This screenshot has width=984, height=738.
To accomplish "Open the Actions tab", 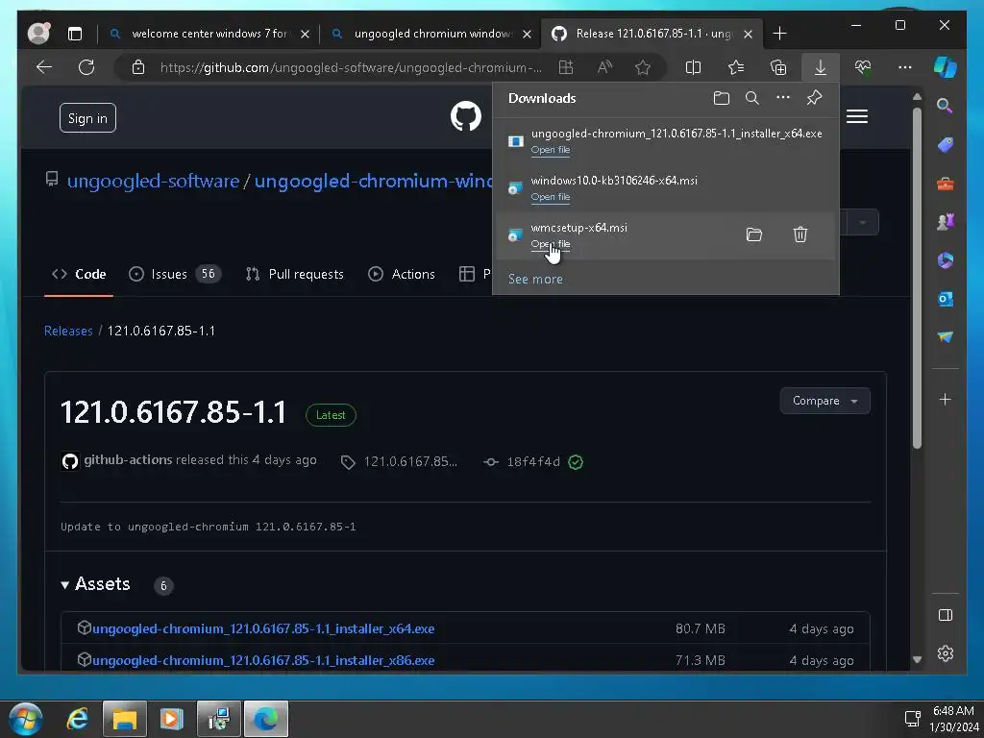I will pyautogui.click(x=401, y=274).
